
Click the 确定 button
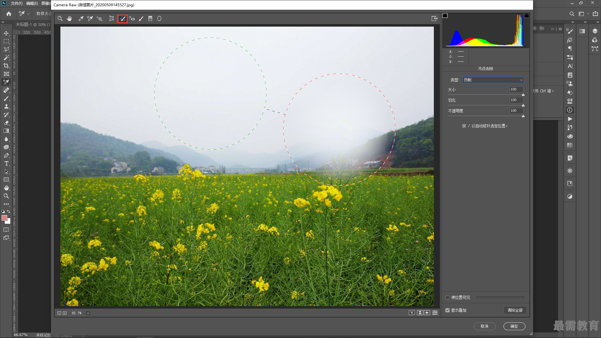point(514,326)
